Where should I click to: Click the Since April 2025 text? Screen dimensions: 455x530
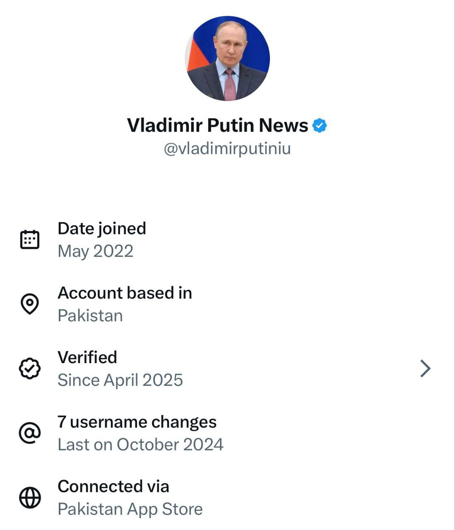coord(120,380)
